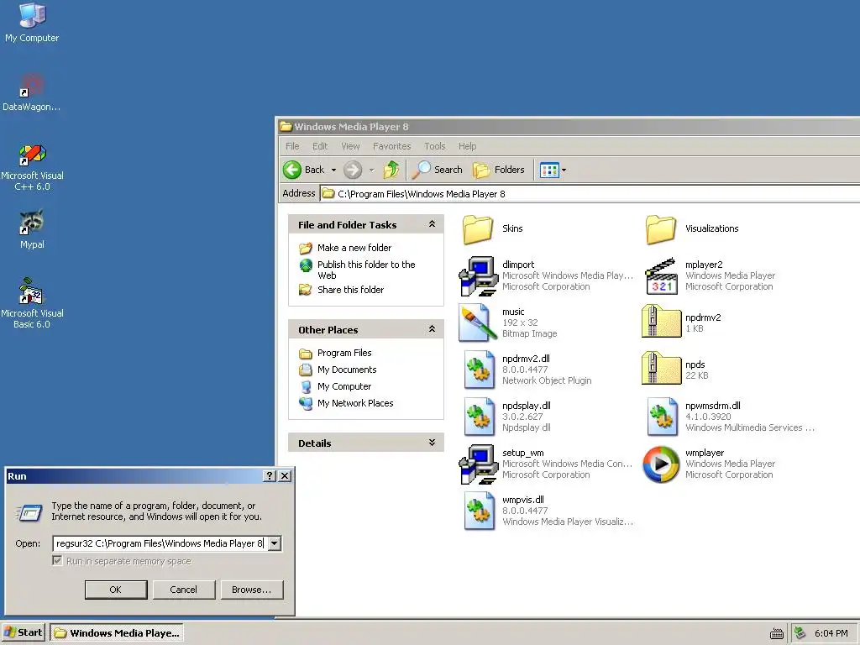
Task: Select the setup_wm installer icon
Action: (x=478, y=464)
